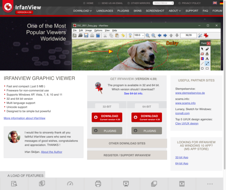
Task: Download the 64-bit current version 4.59
Action: 146,117
